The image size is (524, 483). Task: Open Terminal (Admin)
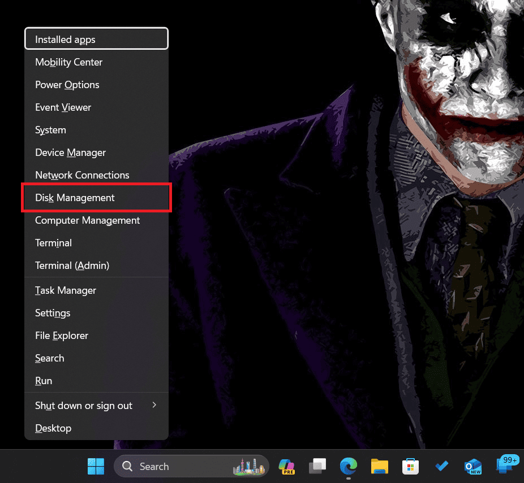tap(72, 266)
